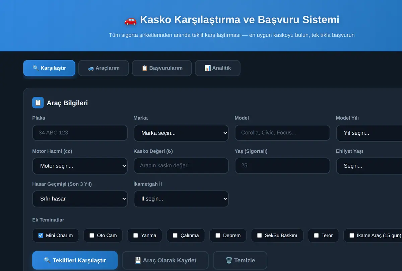Expand the Model Yılı dropdown

point(369,133)
